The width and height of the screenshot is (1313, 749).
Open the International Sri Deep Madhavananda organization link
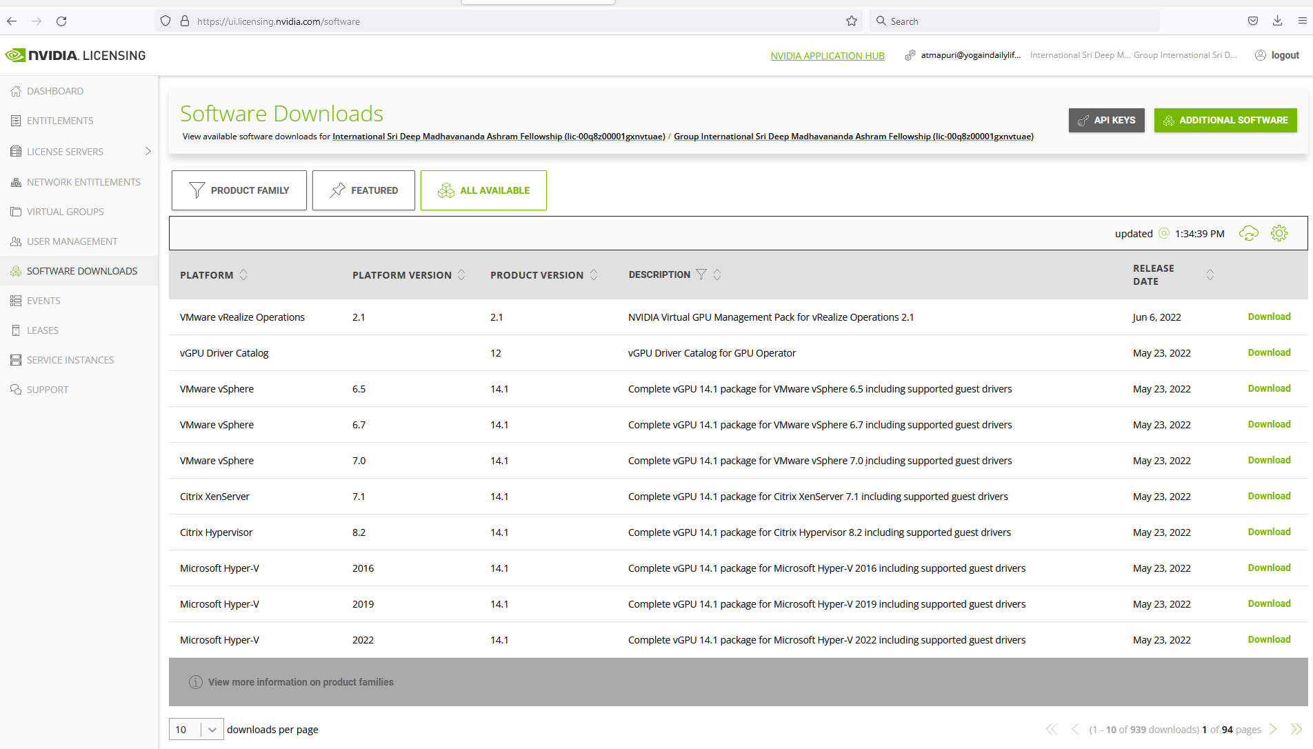coord(499,137)
